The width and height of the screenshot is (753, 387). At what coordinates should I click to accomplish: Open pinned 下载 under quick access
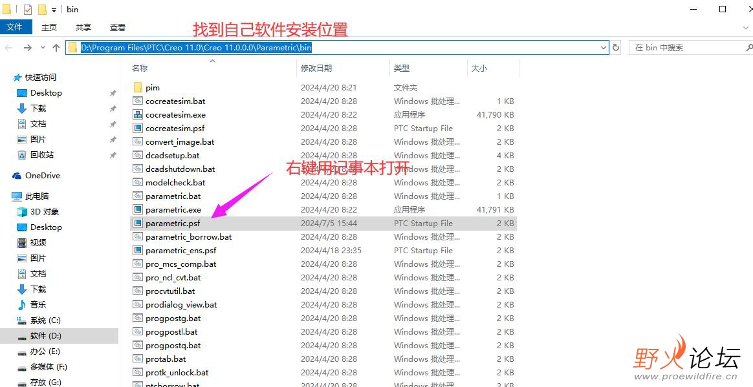[x=38, y=109]
